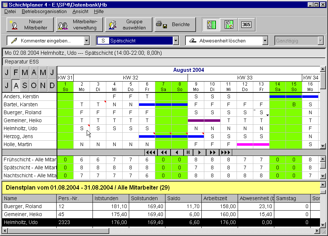Image resolution: width=328 pixels, height=236 pixels.
Task: Jump forward far with triple right arrow
Action: click(226, 152)
